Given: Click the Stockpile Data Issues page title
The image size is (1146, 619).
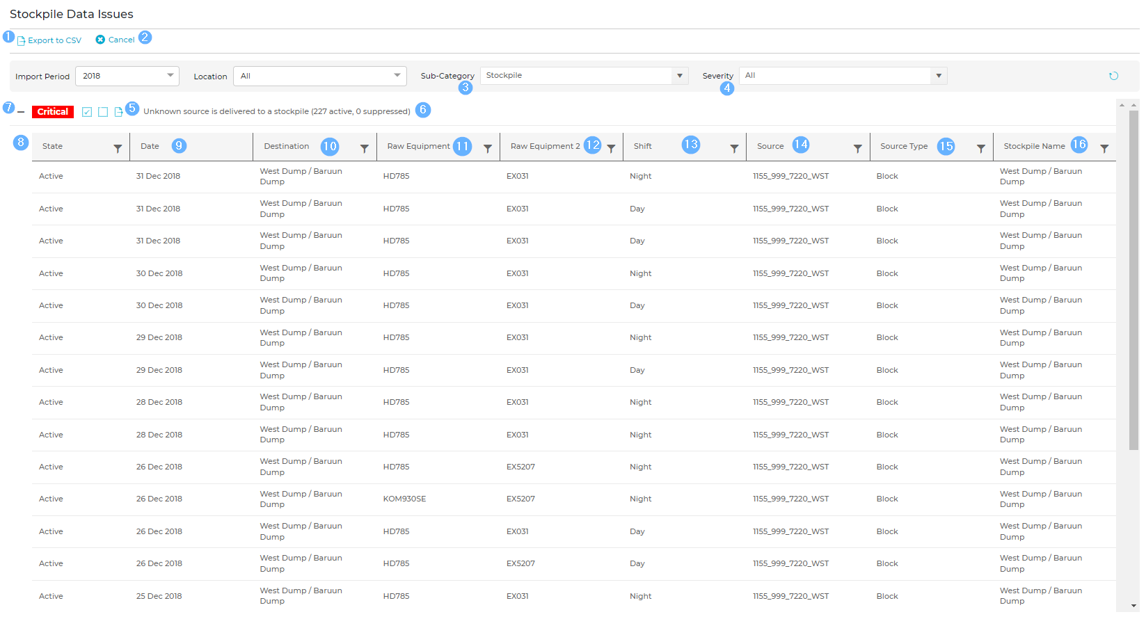Looking at the screenshot, I should click(72, 14).
